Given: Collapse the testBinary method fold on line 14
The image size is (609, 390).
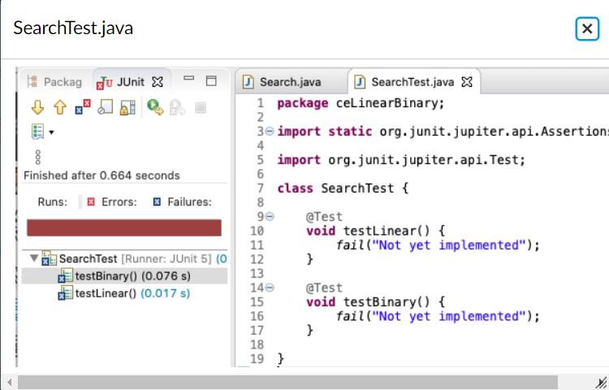Looking at the screenshot, I should pos(270,288).
